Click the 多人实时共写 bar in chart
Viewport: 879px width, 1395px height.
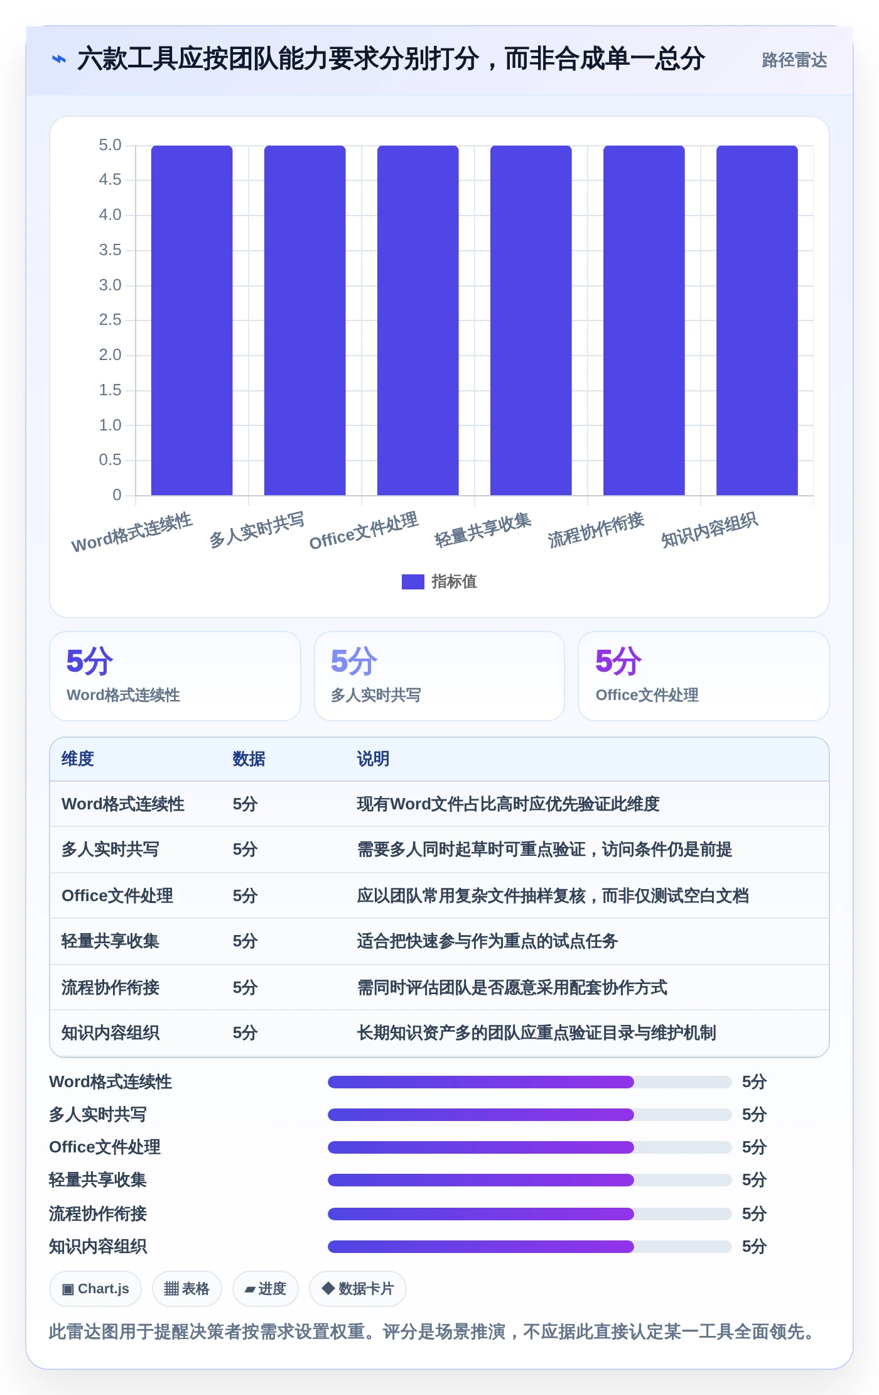pos(305,320)
